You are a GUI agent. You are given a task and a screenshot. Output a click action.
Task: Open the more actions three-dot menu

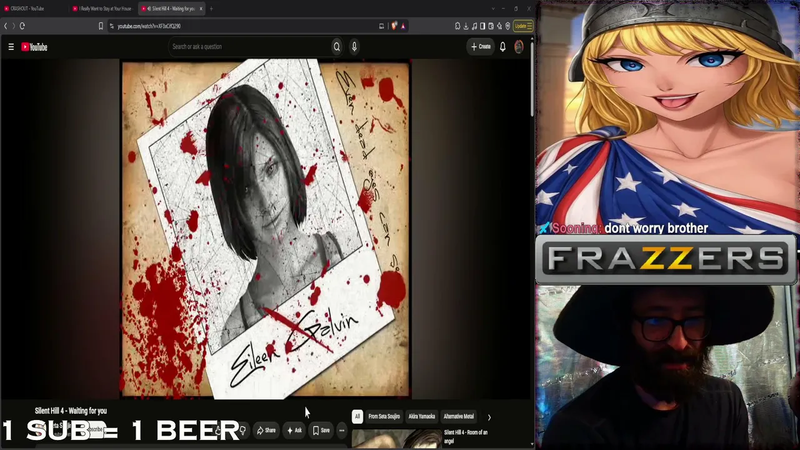[x=342, y=430]
